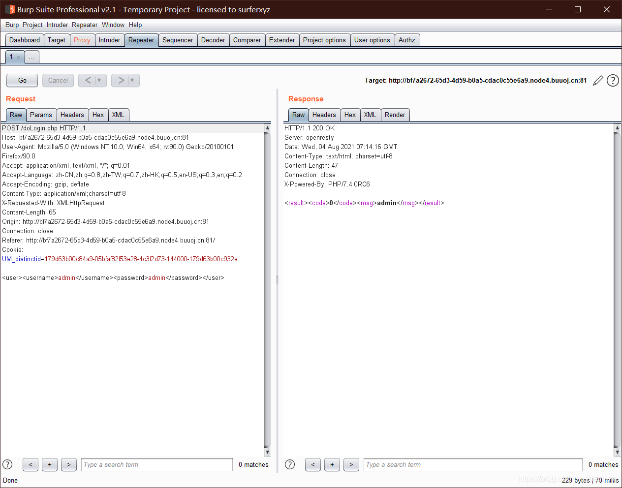
Task: Navigate forward in request history
Action: [121, 80]
